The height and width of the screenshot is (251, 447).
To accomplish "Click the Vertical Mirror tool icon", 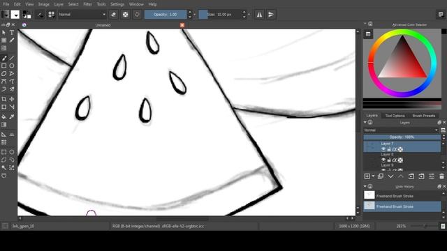I will coord(271,15).
